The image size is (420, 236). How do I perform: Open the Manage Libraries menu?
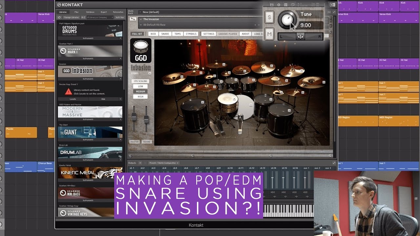[71, 17]
